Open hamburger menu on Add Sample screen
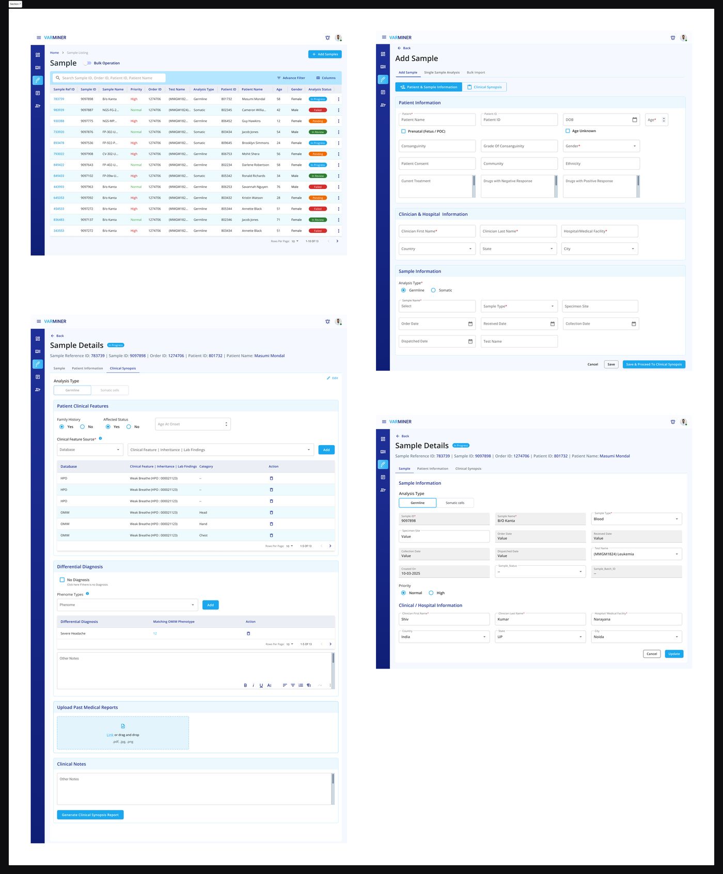 coord(384,37)
